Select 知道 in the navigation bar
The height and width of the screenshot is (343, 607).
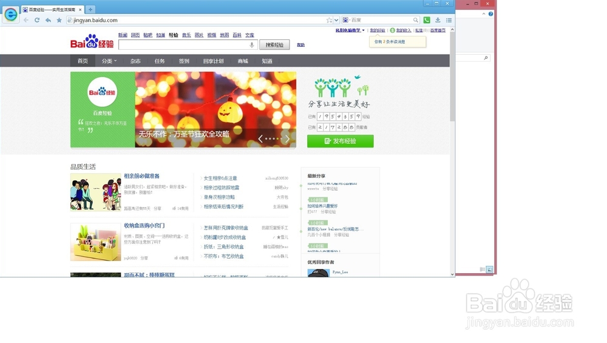point(267,61)
